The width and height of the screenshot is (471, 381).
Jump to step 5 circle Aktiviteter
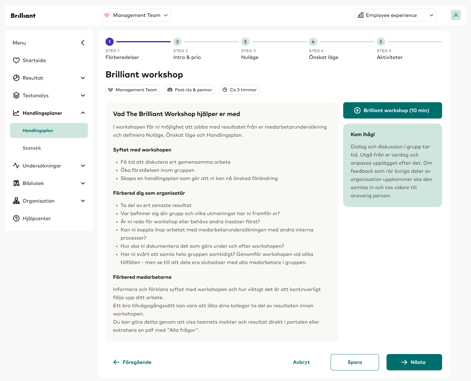tap(381, 42)
